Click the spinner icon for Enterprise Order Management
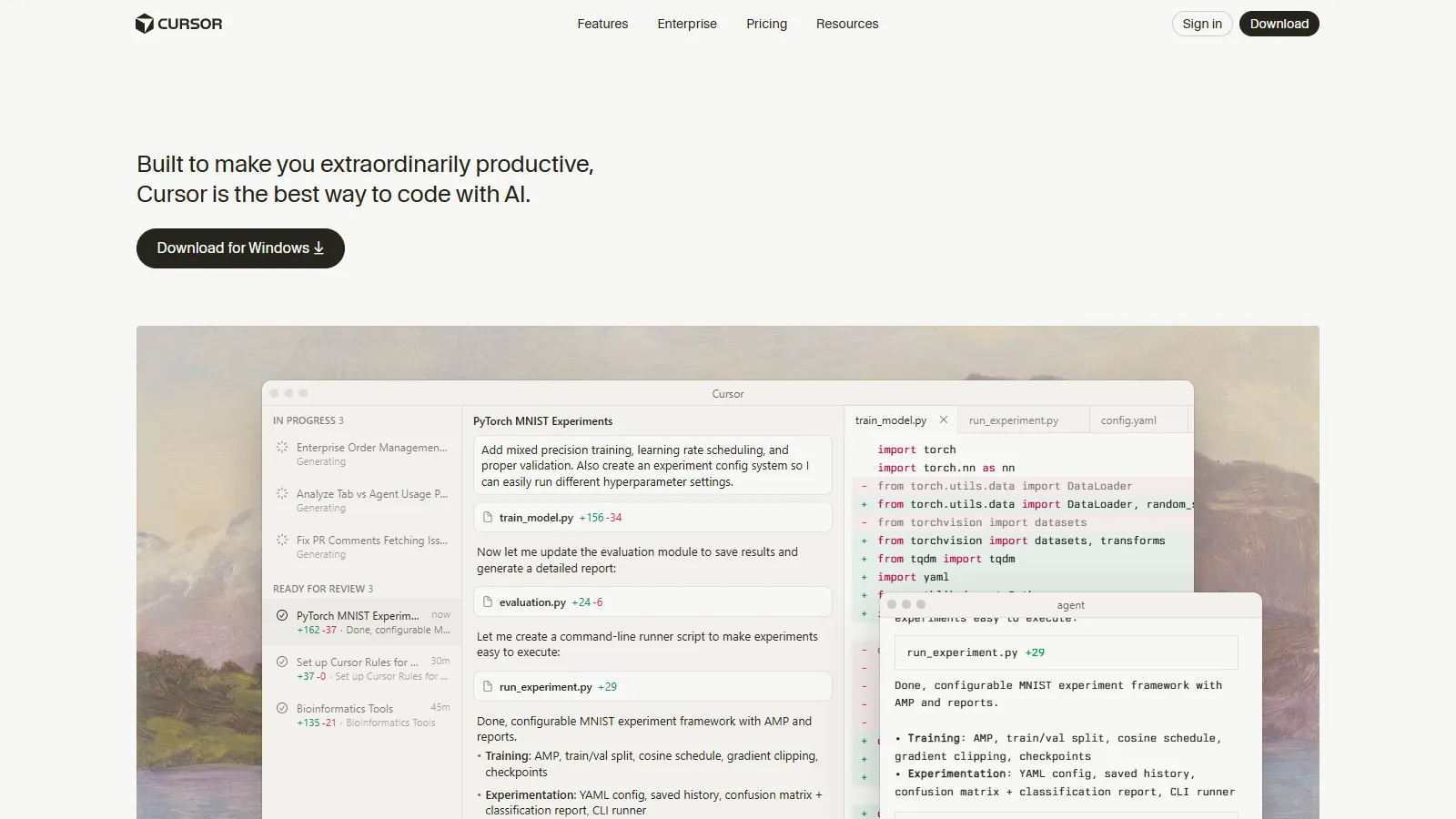The height and width of the screenshot is (819, 1456). pyautogui.click(x=282, y=448)
